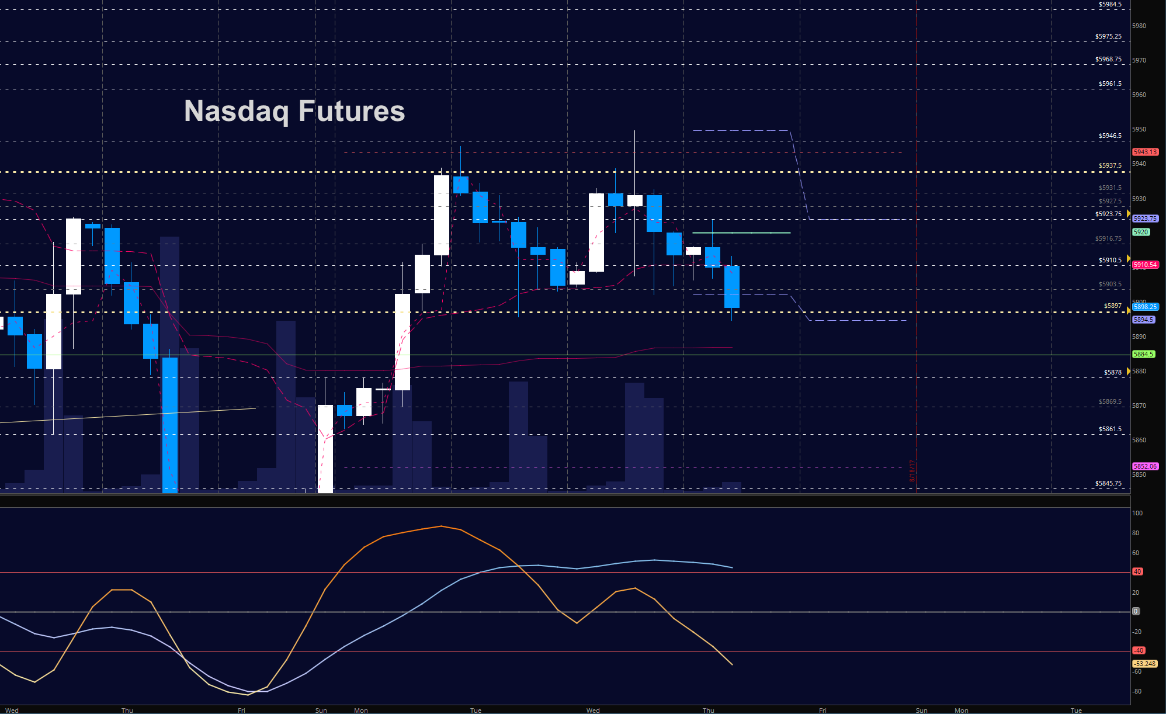Click the gray 0 oscillator zero-line tag
This screenshot has width=1166, height=714.
(1136, 611)
